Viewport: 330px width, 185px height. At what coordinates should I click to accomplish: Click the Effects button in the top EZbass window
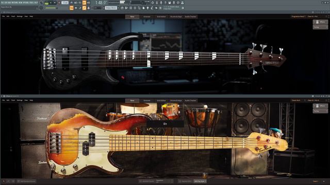(320, 22)
